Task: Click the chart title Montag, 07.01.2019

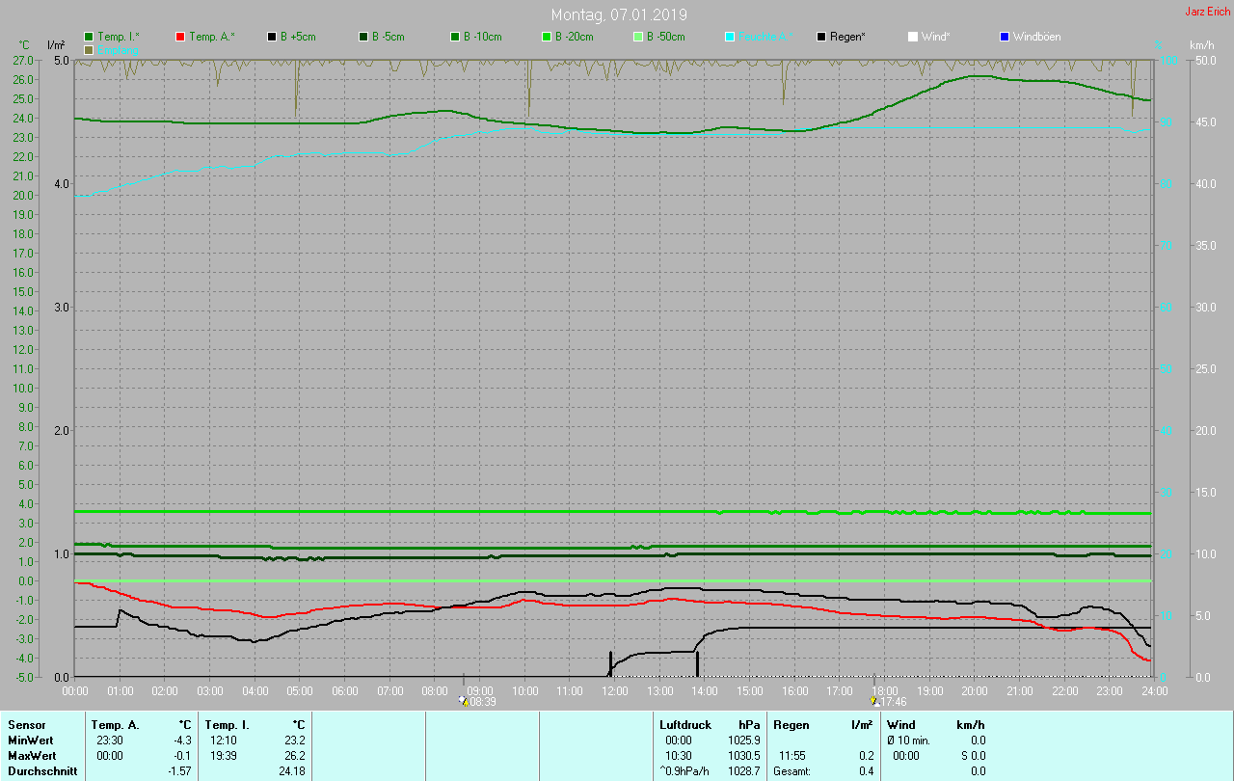Action: tap(619, 14)
